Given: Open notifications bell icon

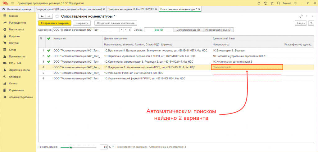Looking at the screenshot, I should 259,3.
